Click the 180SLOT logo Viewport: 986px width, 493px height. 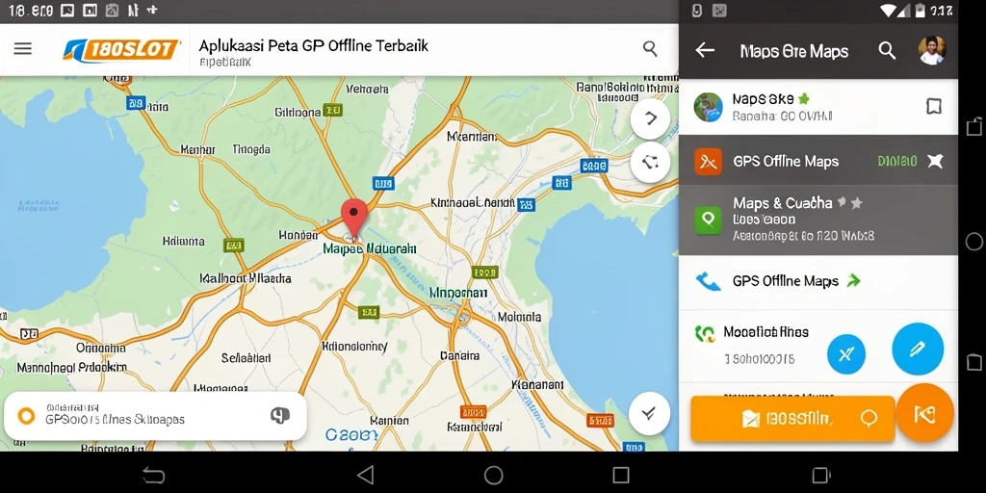coord(122,50)
